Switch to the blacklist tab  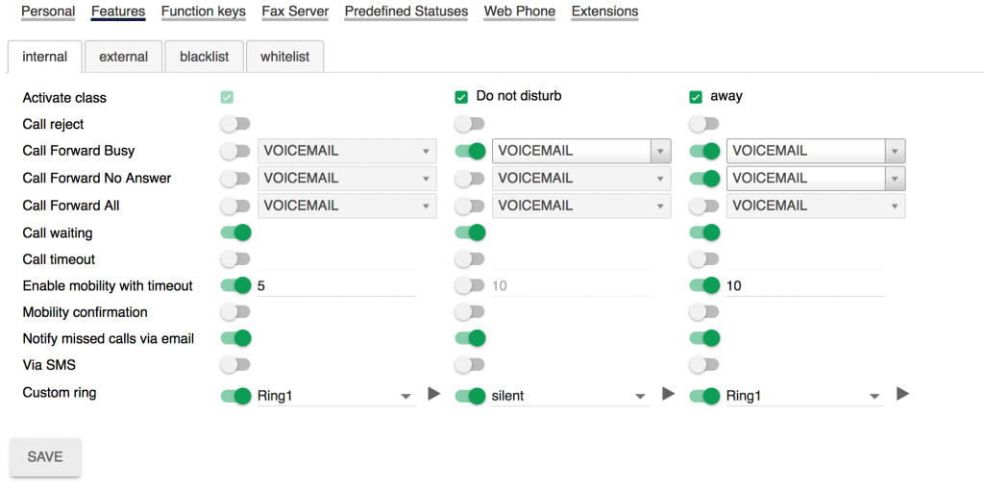point(204,57)
